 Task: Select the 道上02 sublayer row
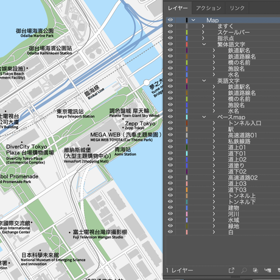tap(223, 159)
